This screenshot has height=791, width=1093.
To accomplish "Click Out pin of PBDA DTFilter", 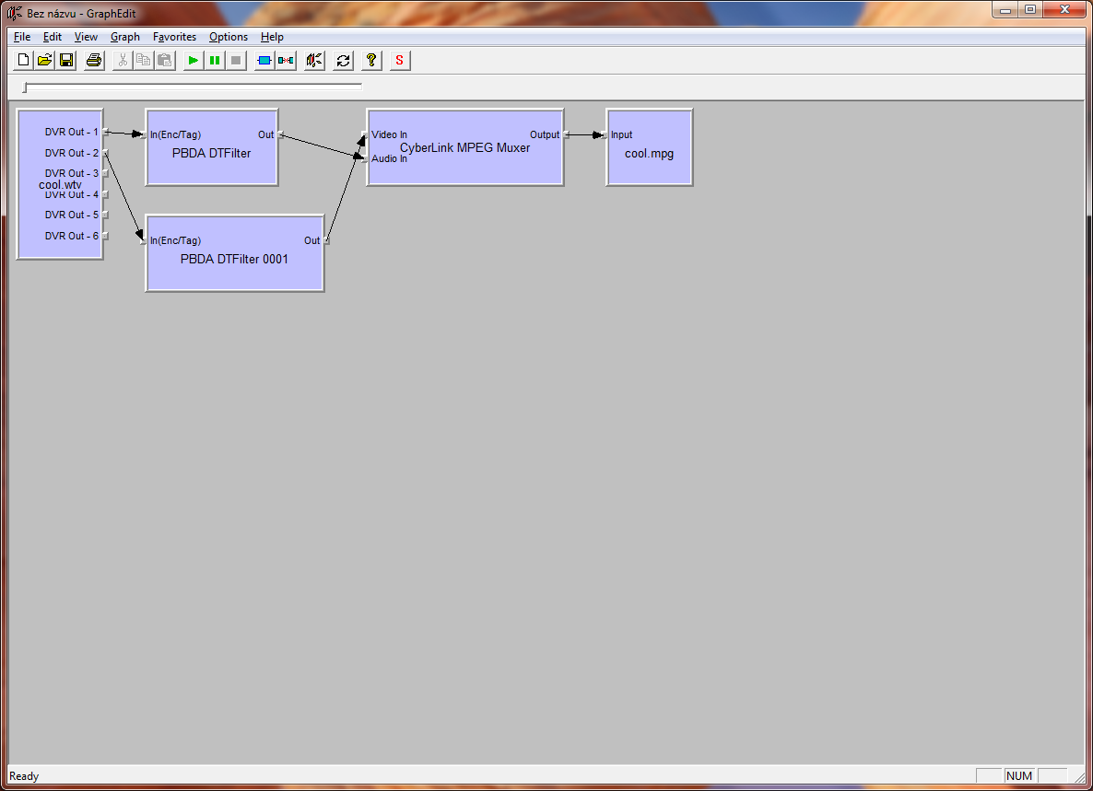I will pyautogui.click(x=280, y=135).
